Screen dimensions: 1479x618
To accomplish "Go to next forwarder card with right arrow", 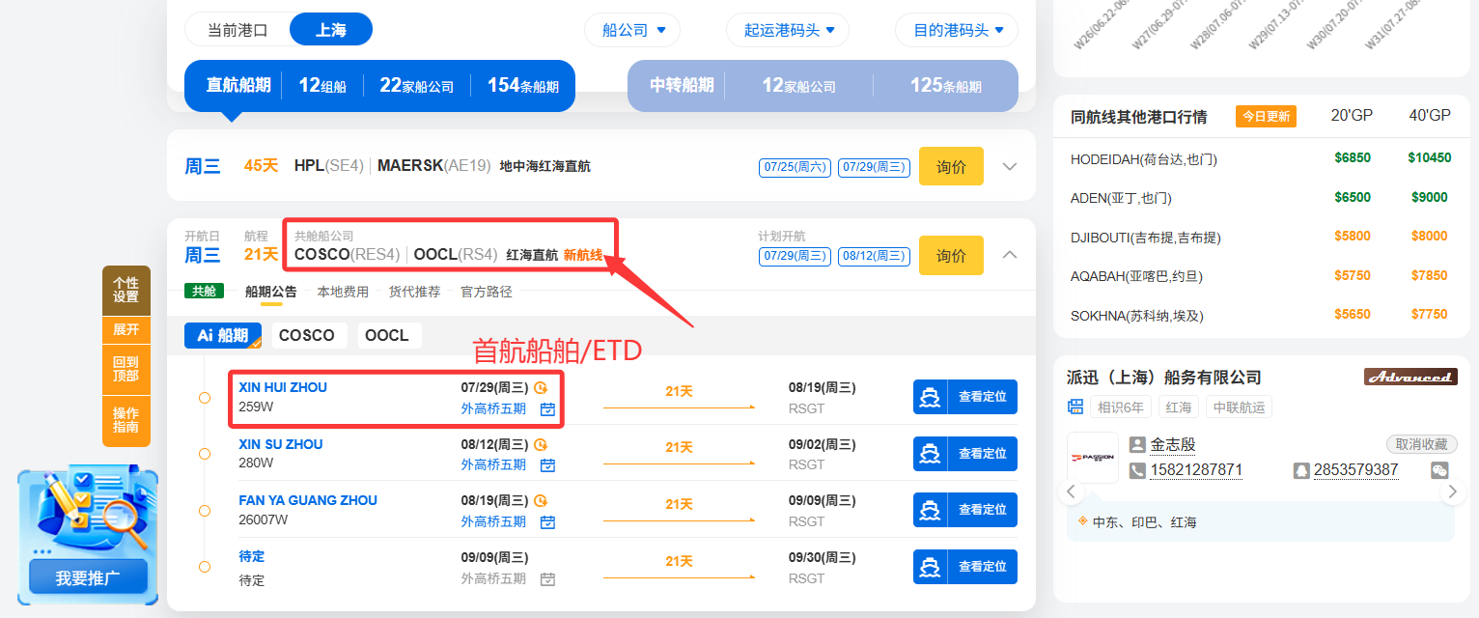I will coord(1454,492).
